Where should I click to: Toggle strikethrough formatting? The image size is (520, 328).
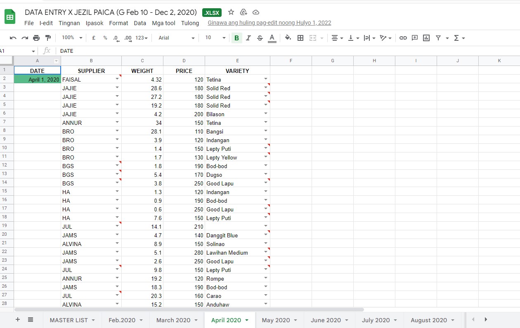coord(260,38)
